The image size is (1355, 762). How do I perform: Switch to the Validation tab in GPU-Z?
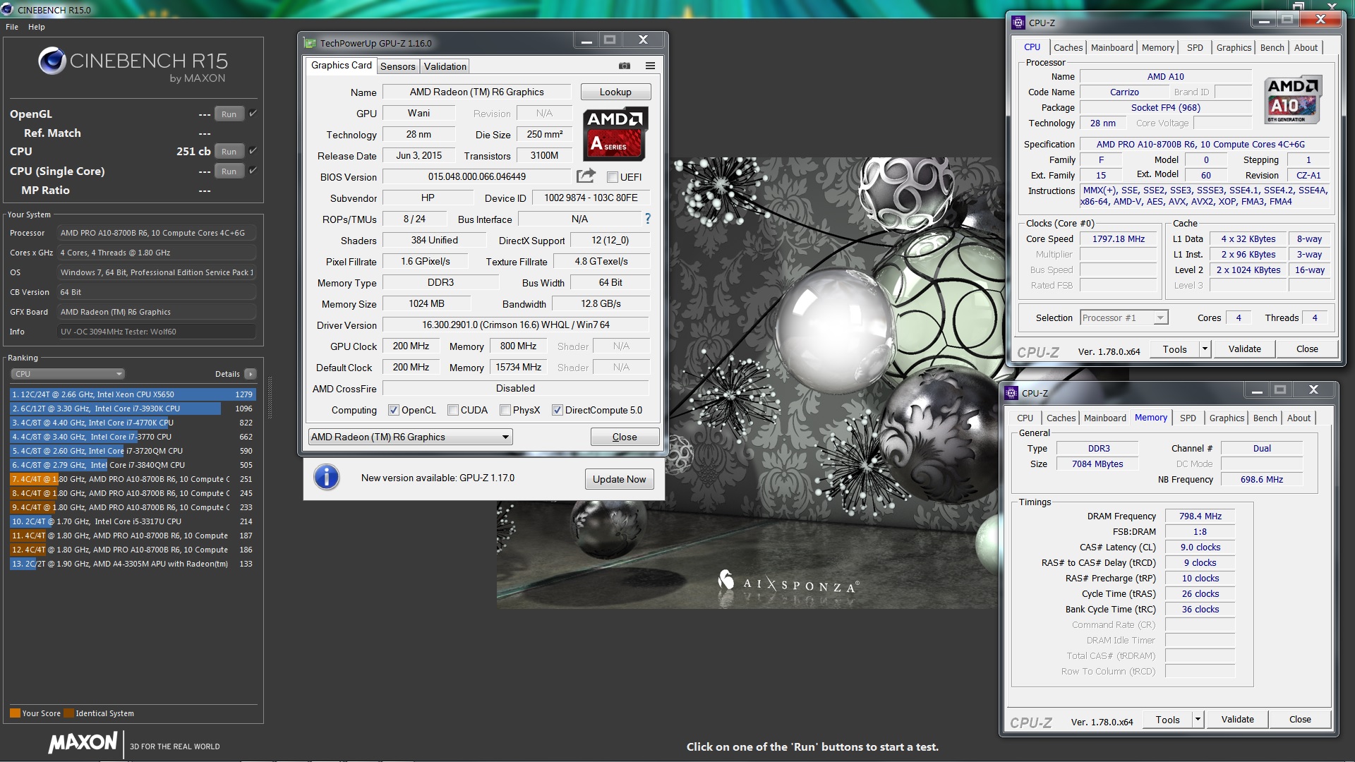pos(445,66)
